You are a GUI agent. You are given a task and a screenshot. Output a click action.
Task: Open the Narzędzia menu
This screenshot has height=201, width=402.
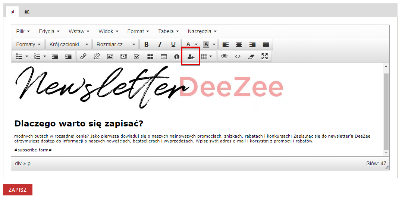202,31
